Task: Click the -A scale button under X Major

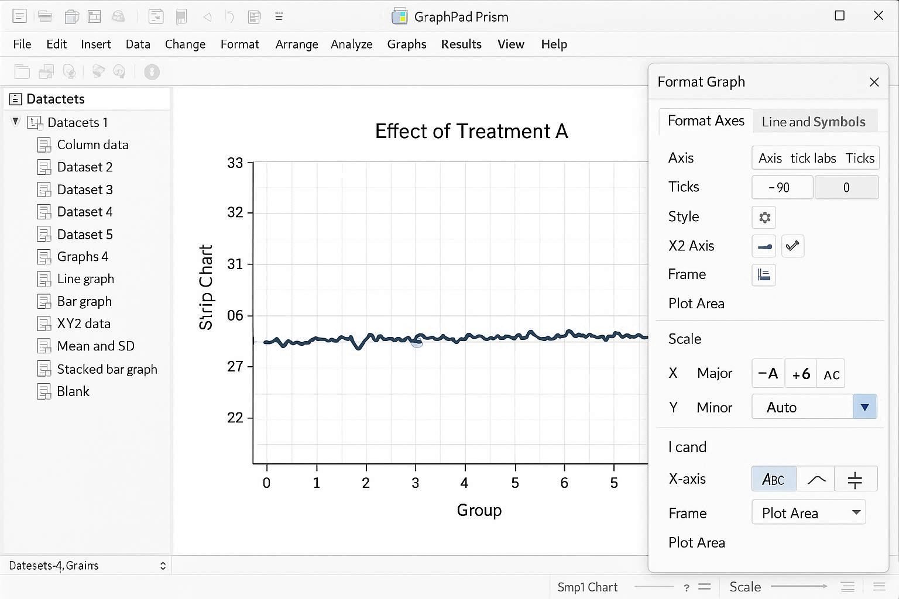Action: pyautogui.click(x=768, y=373)
